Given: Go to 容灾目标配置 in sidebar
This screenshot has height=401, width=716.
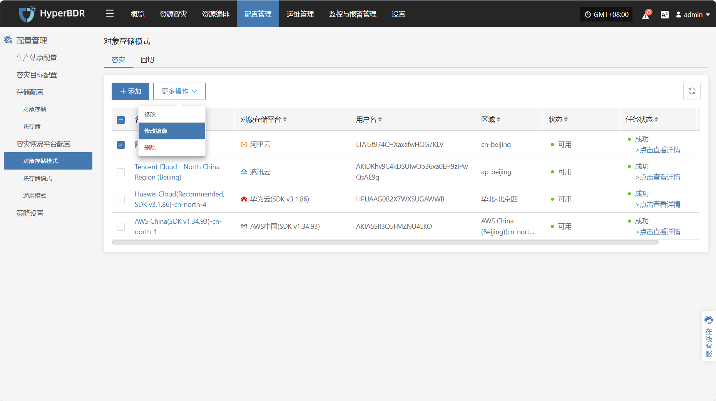Looking at the screenshot, I should click(x=37, y=75).
